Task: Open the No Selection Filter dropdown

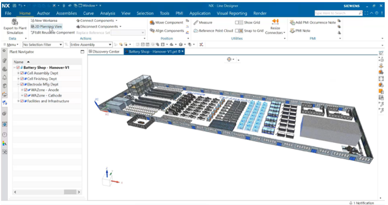Action: pos(43,45)
